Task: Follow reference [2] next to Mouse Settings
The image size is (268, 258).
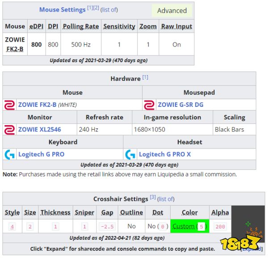Action: pyautogui.click(x=96, y=8)
